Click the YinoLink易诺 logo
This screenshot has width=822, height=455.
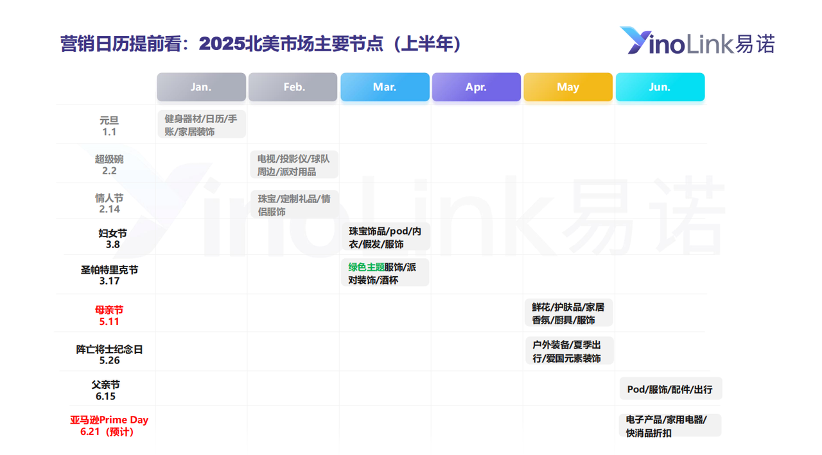point(697,42)
